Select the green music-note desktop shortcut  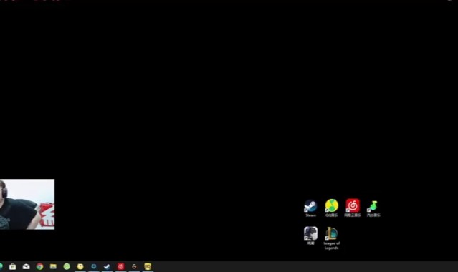(x=373, y=205)
